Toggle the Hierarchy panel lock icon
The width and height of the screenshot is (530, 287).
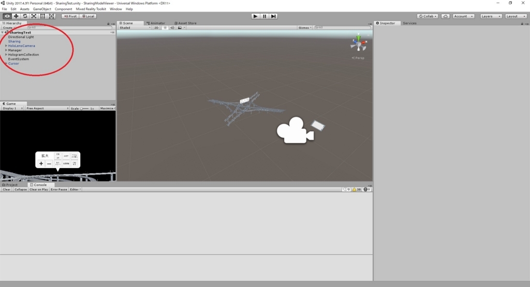coord(108,23)
